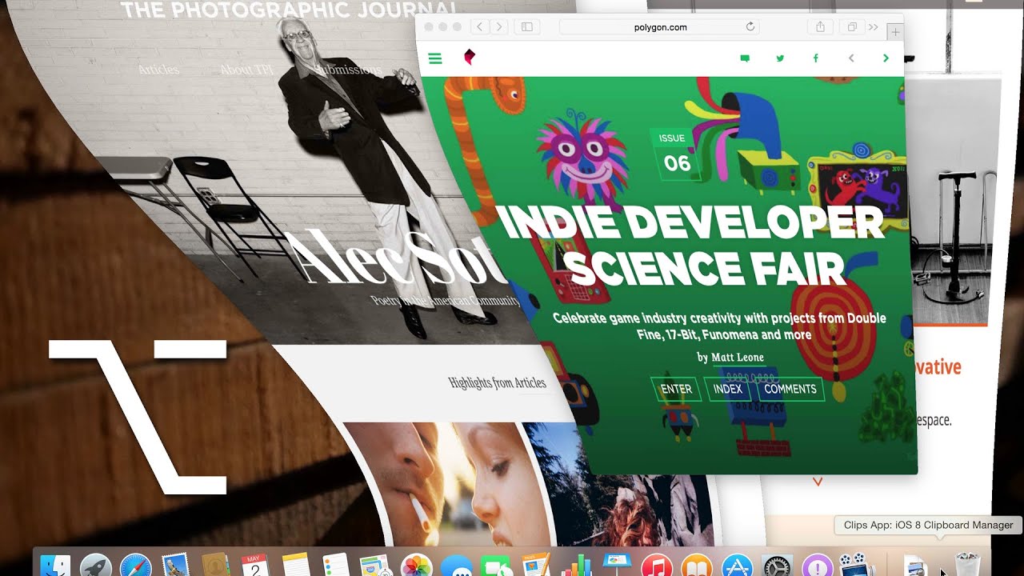Go to next Polygon article with right chevron
The height and width of the screenshot is (576, 1024).
click(886, 58)
